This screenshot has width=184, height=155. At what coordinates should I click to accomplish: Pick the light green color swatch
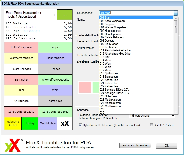96,87
